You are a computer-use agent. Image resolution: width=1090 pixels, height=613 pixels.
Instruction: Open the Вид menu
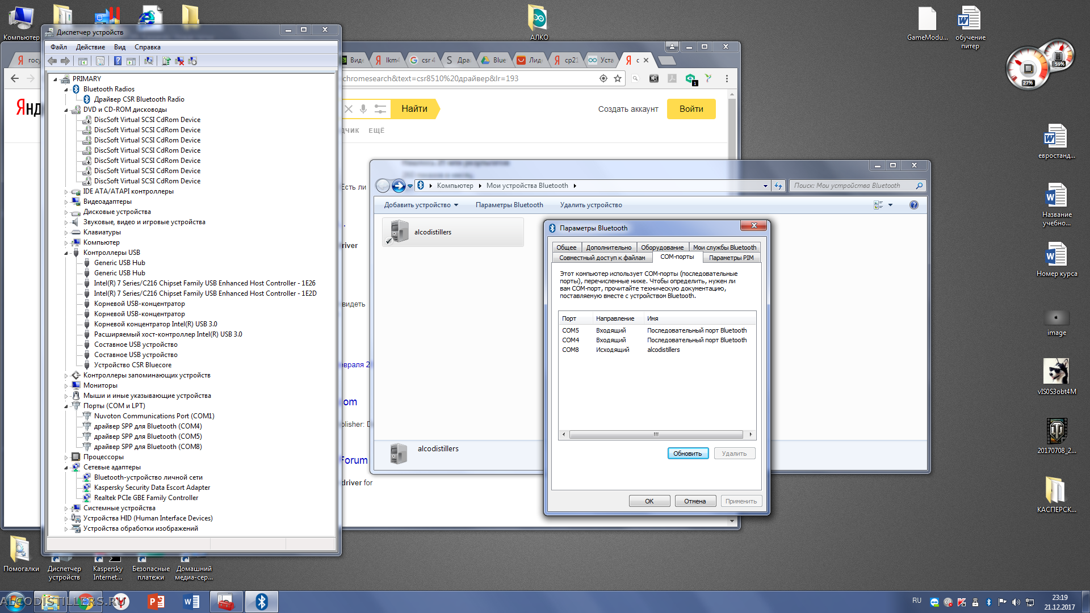119,47
